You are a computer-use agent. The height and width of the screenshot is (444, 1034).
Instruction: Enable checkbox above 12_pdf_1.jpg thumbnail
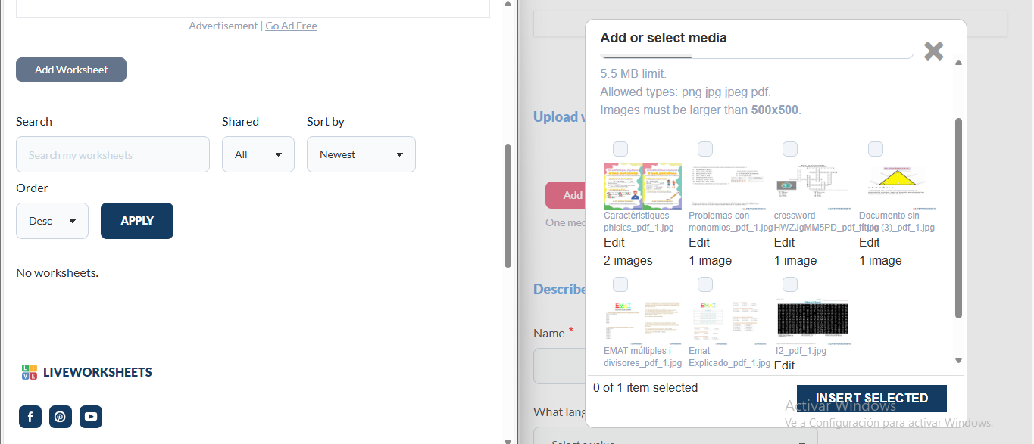[790, 284]
